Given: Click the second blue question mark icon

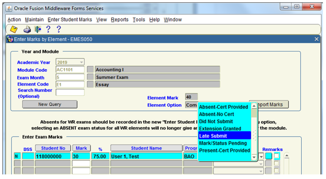Looking at the screenshot, I should click(59, 30).
